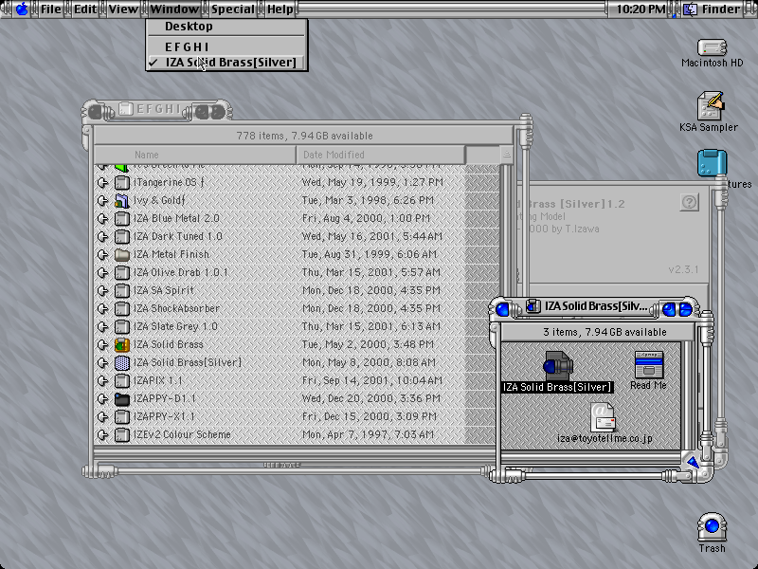Select the IZA ShockAbsorber file name
The image size is (758, 569).
176,309
